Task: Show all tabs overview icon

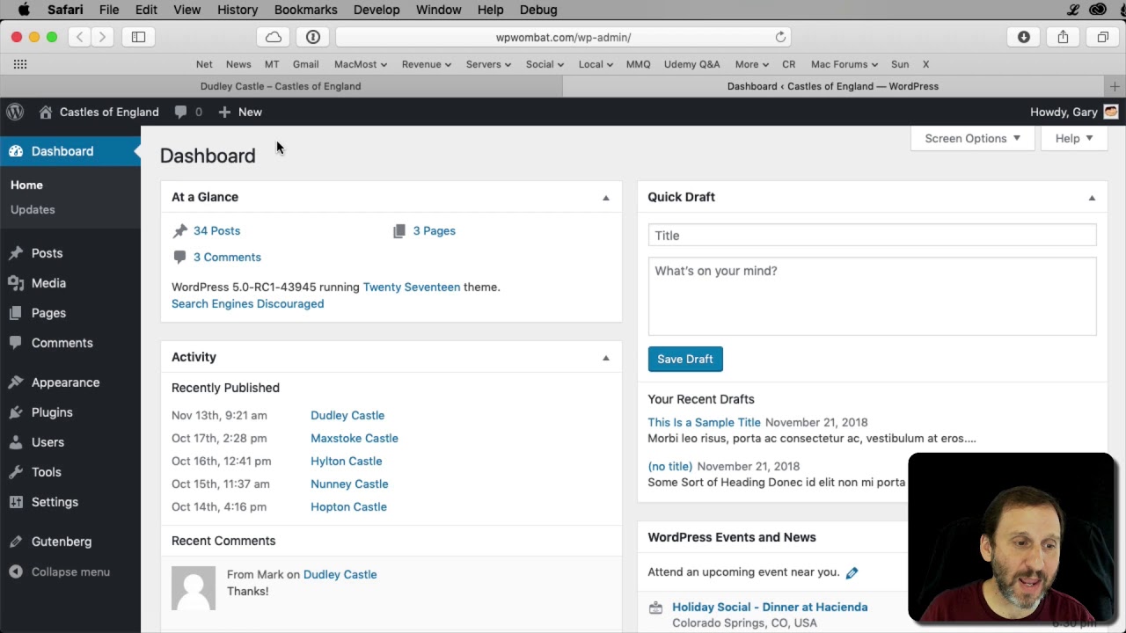Action: [x=1102, y=37]
